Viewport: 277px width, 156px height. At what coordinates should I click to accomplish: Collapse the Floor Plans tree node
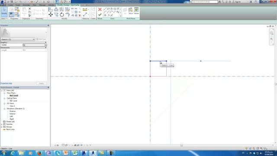(4, 93)
